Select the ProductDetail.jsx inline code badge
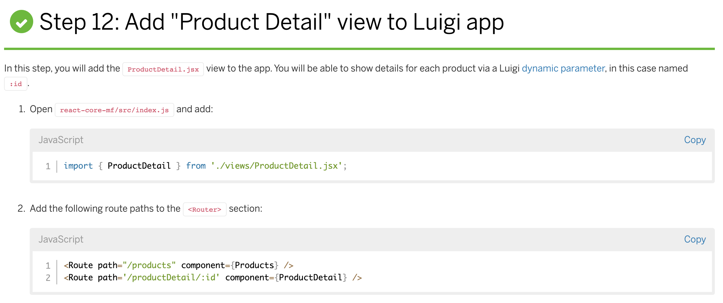This screenshot has height=303, width=723. tap(163, 69)
